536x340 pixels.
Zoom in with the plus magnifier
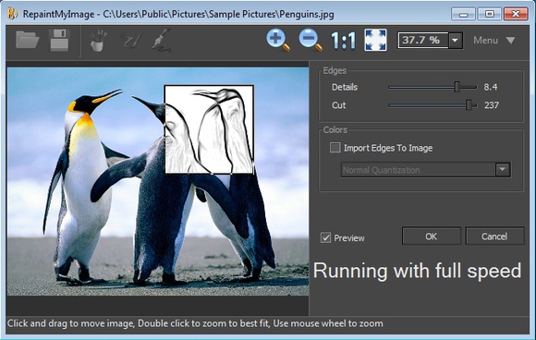278,41
